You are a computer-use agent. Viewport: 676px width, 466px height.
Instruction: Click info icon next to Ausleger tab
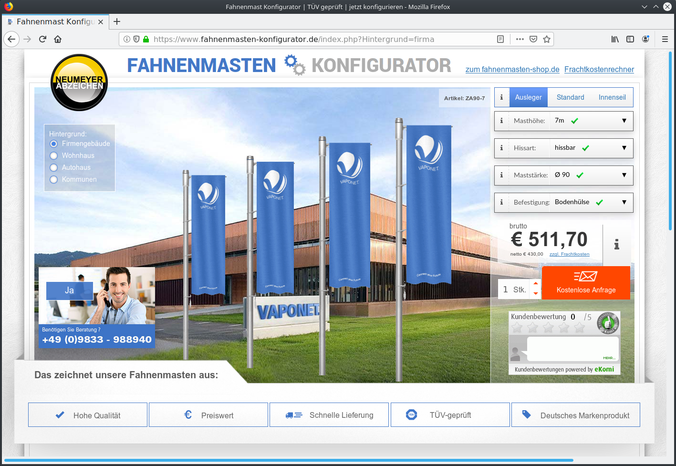point(501,97)
